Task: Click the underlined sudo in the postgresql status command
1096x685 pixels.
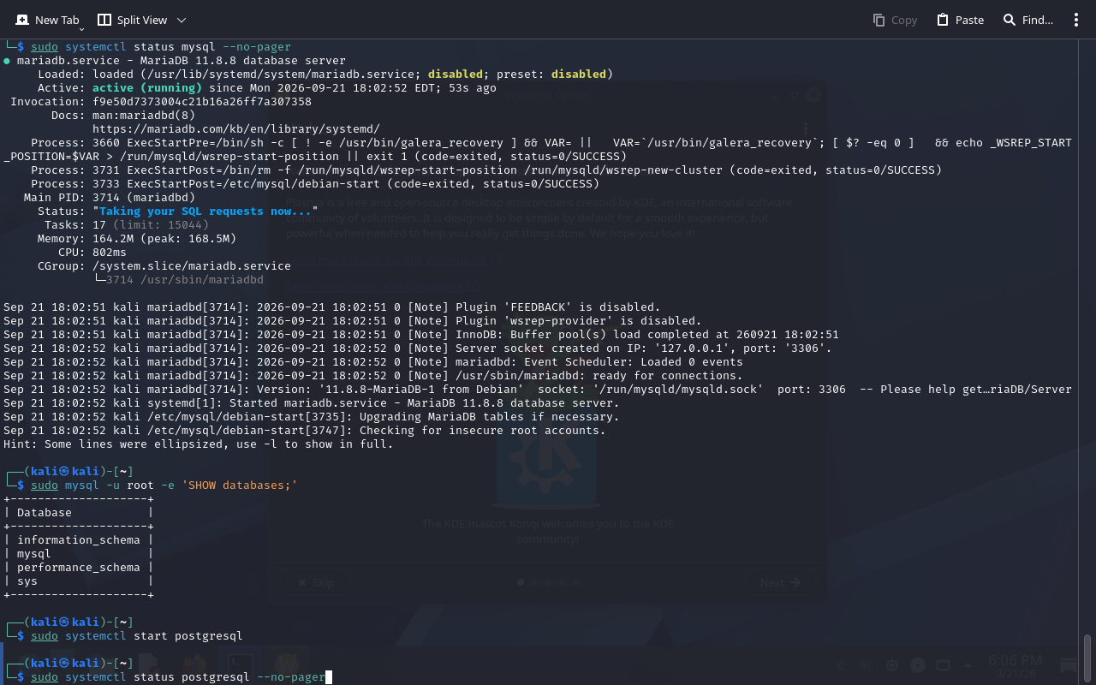Action: (x=45, y=677)
